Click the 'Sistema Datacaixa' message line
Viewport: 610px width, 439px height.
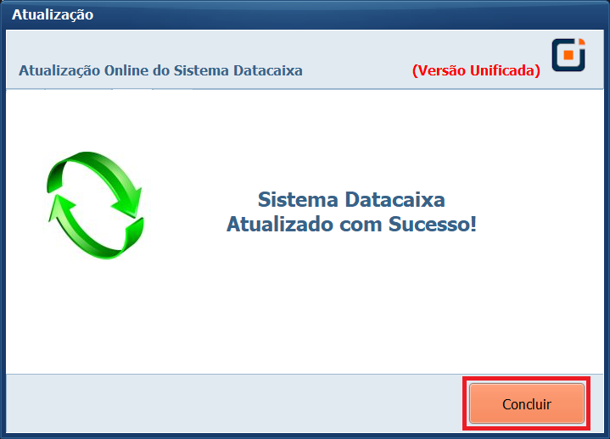point(351,200)
